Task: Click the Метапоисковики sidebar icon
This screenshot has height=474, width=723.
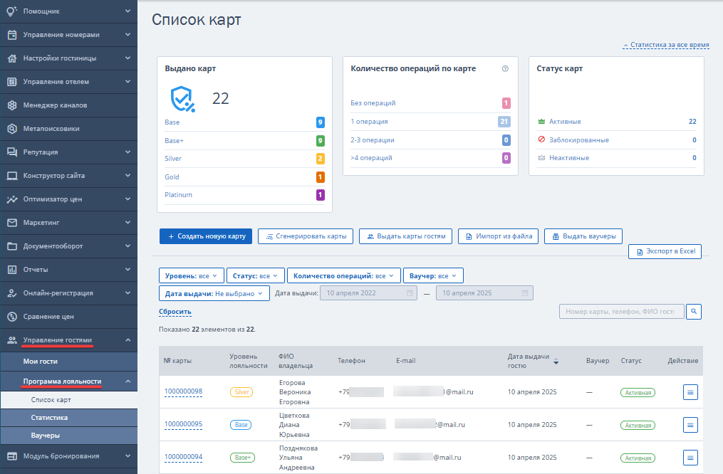Action: 12,129
